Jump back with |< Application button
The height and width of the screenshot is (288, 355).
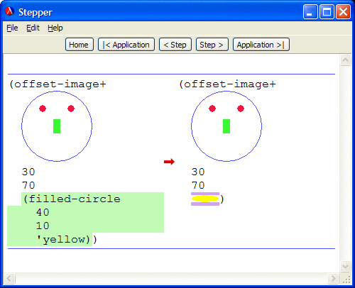(x=126, y=45)
